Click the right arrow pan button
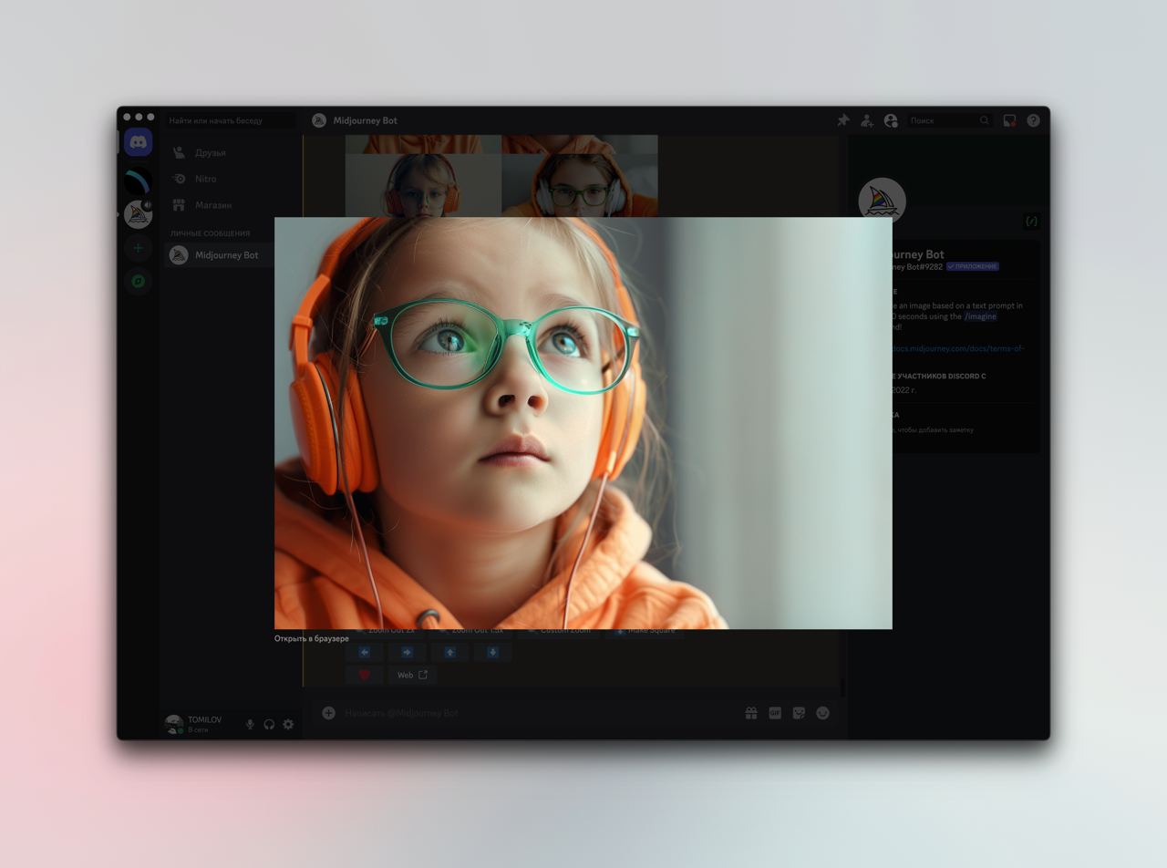This screenshot has height=868, width=1167. click(407, 652)
